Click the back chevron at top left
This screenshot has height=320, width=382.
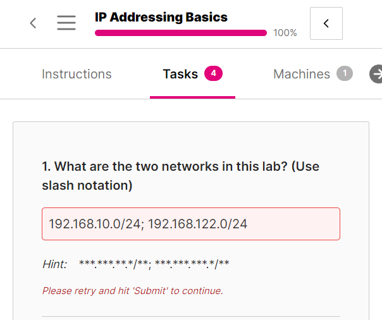click(33, 23)
